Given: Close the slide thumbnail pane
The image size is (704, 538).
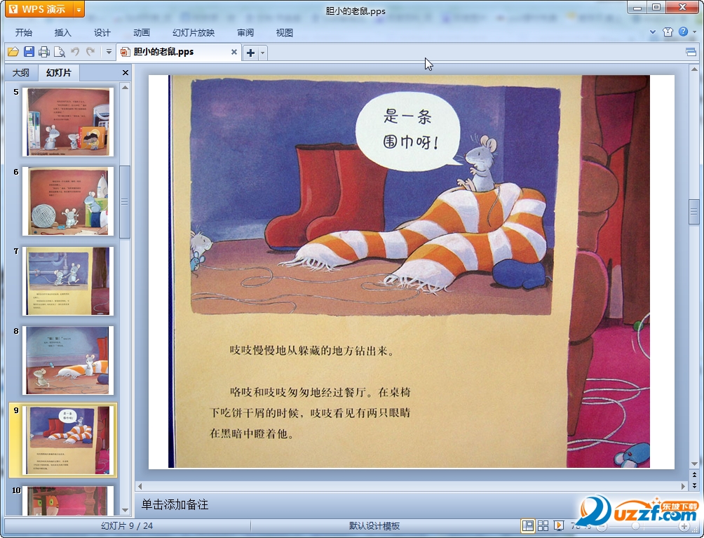Looking at the screenshot, I should coord(126,73).
